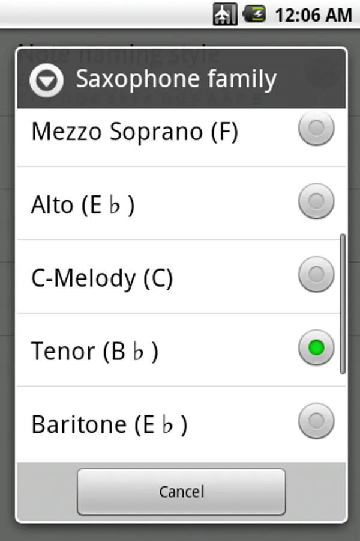Screen dimensions: 360x541
Task: Choose the Alto (E♭) list entry
Action: click(x=83, y=205)
